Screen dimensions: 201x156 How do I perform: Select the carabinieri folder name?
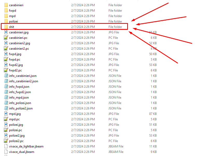tap(16, 5)
